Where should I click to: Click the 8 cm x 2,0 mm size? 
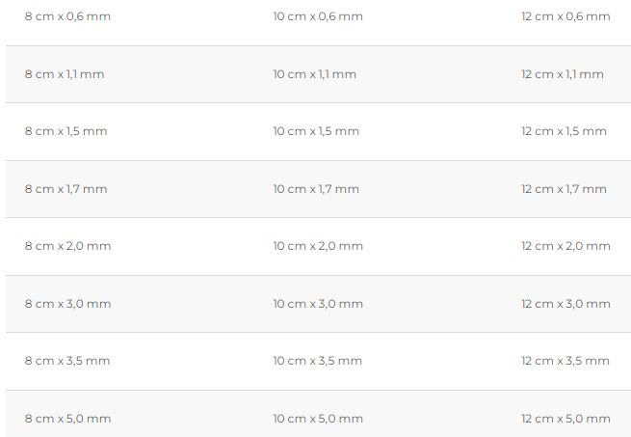pyautogui.click(x=67, y=246)
